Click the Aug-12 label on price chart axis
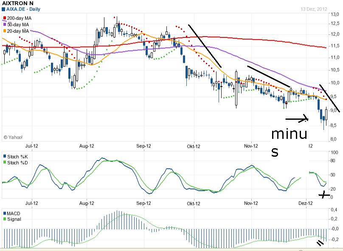The width and height of the screenshot is (343, 251). point(87,146)
